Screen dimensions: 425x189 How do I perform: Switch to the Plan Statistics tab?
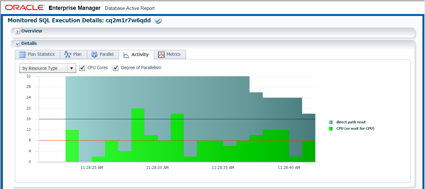[x=37, y=55]
